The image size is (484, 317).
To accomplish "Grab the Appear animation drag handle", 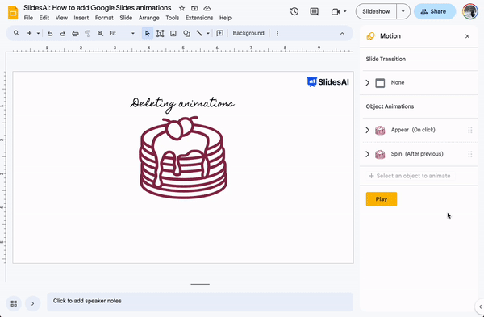I will [469, 130].
